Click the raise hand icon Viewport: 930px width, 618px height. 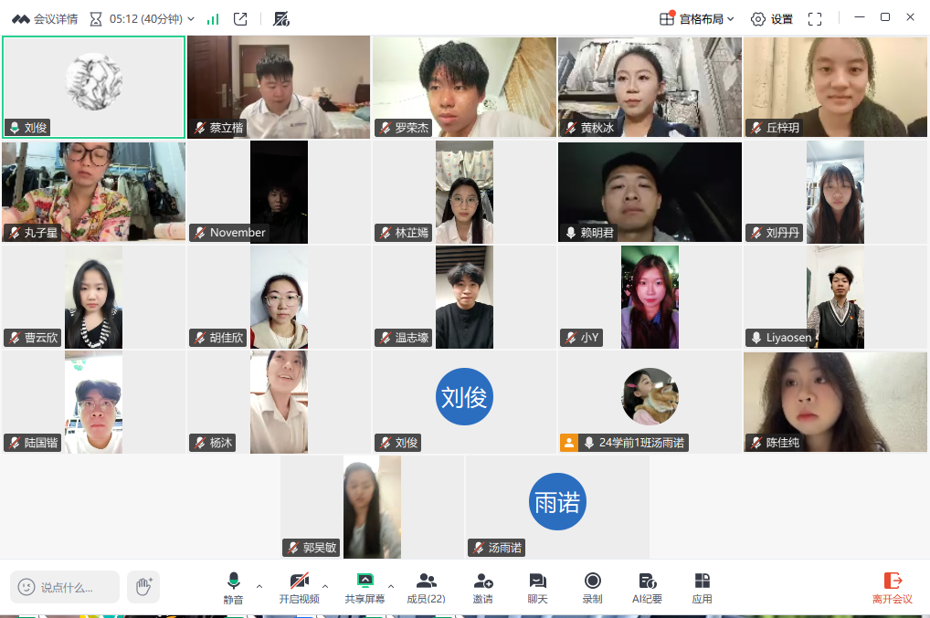tap(143, 587)
